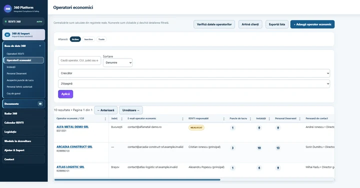Open Ajutor & Suport menu
Viewport: 360px width, 188px height.
(x=23, y=150)
